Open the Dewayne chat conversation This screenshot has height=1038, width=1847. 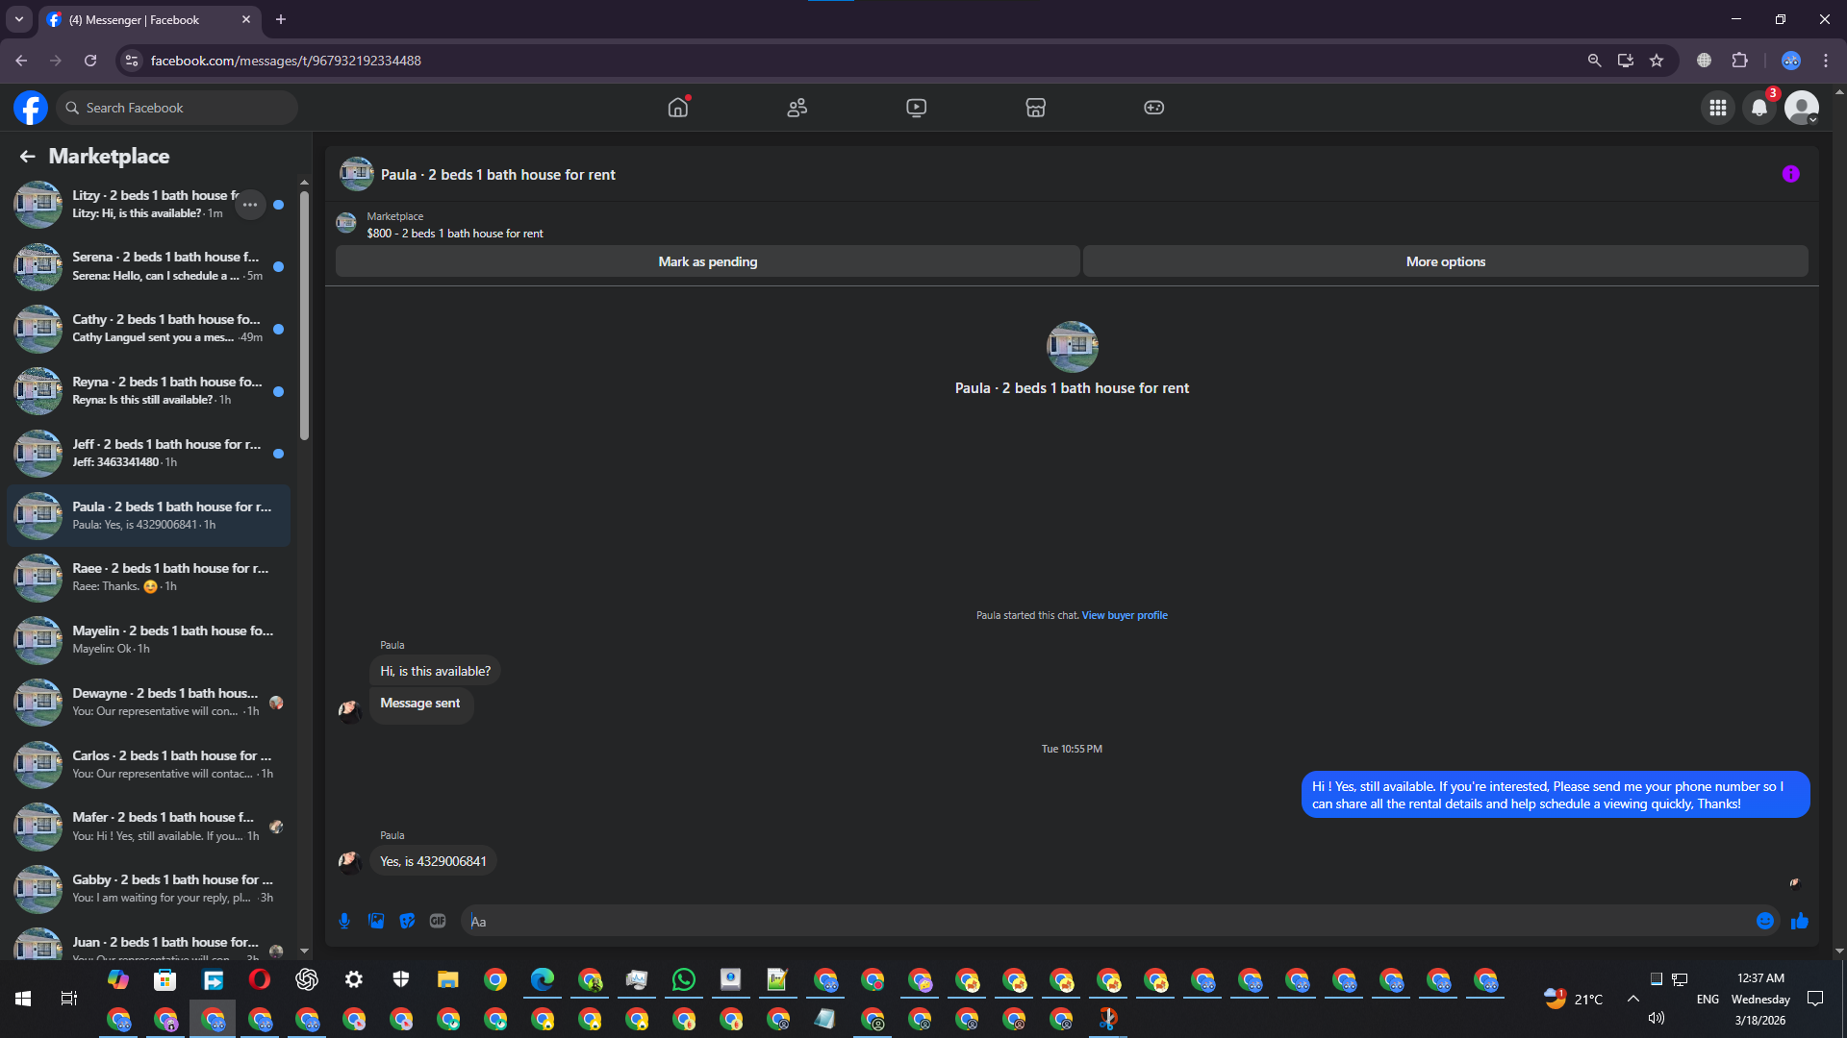click(149, 703)
